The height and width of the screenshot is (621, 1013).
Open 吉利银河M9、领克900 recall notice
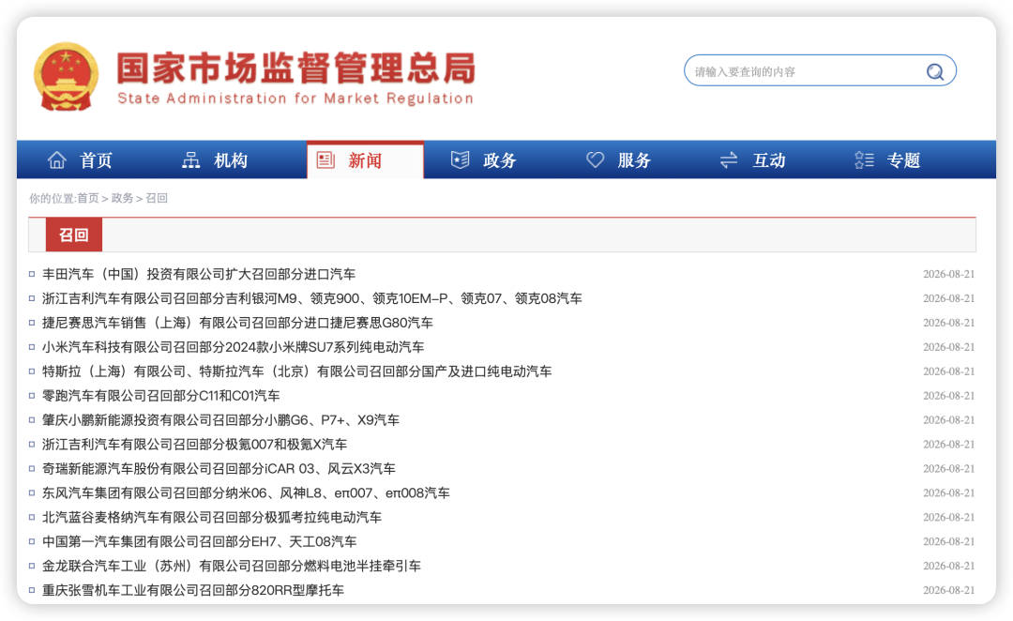coord(312,298)
